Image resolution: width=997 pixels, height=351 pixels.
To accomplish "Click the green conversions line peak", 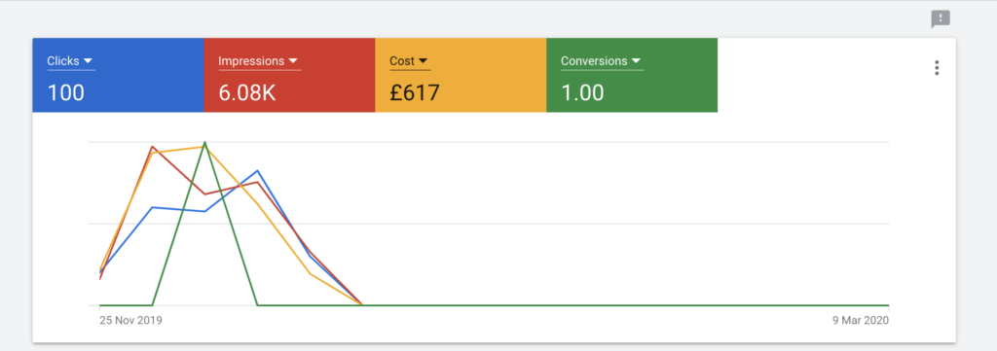I will point(204,143).
